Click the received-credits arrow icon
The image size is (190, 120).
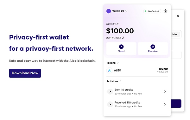[110, 104]
